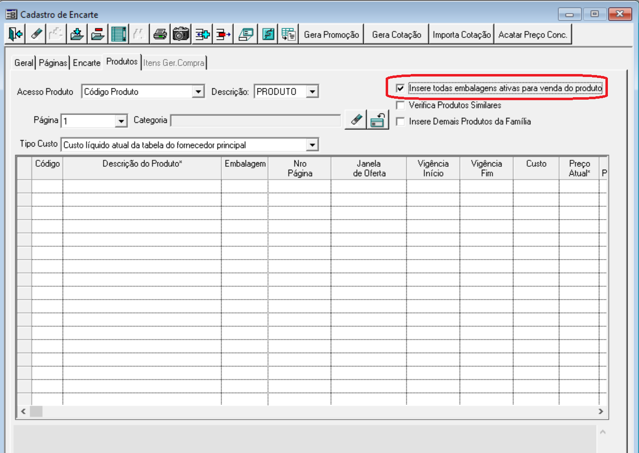Open the Tipo Custo dropdown
The height and width of the screenshot is (453, 639).
click(x=312, y=145)
